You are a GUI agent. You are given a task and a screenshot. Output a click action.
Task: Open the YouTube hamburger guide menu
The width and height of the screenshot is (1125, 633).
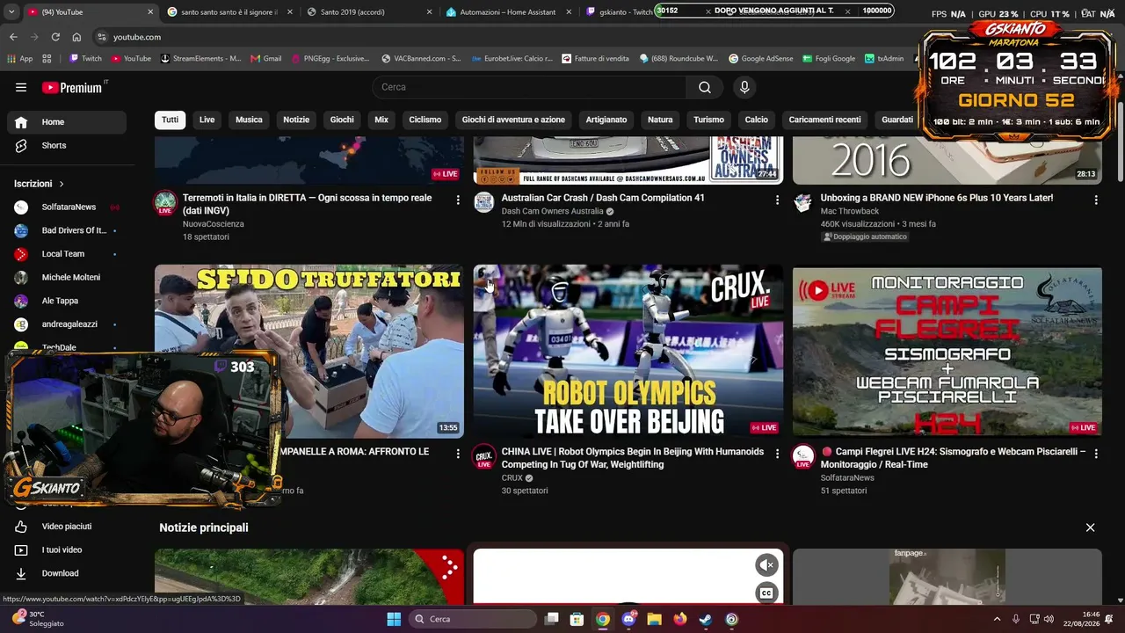coord(21,87)
